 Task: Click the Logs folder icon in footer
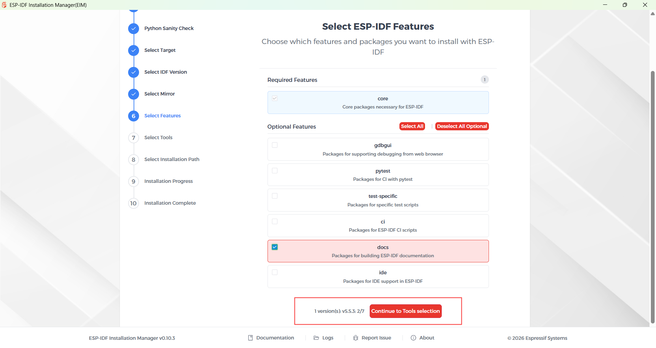[316, 338]
